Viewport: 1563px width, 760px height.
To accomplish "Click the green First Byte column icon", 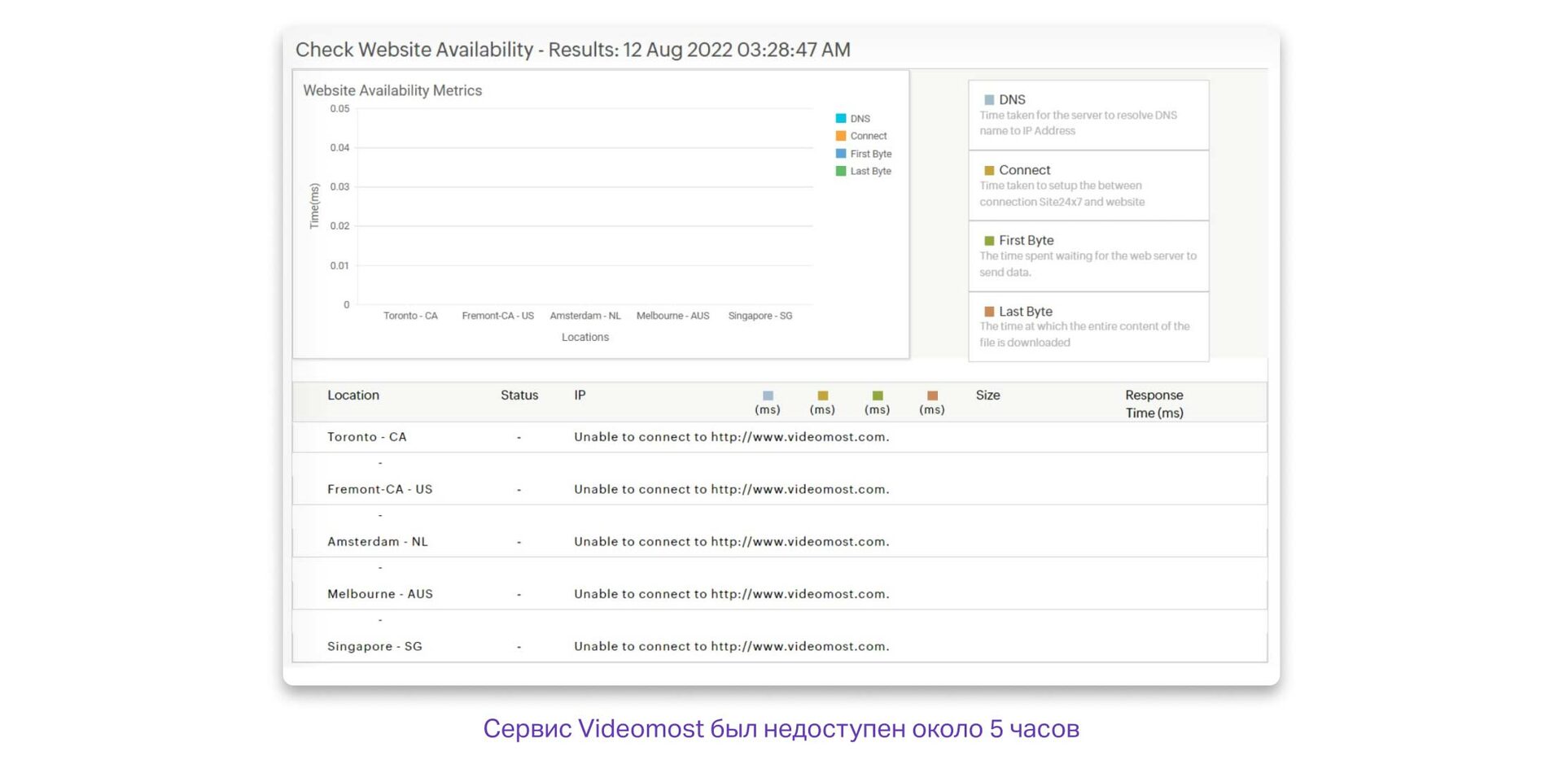I will (x=877, y=395).
